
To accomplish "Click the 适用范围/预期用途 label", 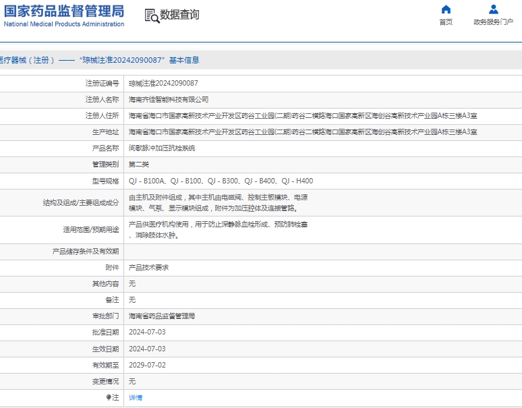I will [x=91, y=229].
